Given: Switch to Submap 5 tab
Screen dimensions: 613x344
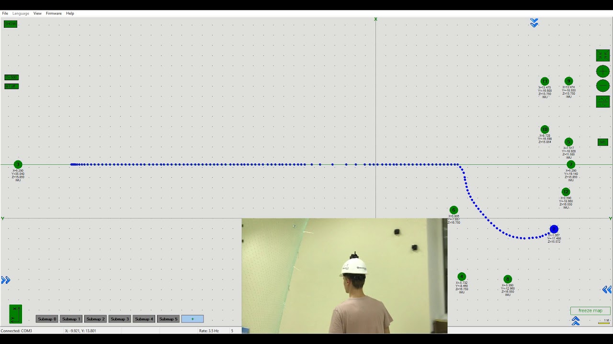Looking at the screenshot, I should coord(168,319).
